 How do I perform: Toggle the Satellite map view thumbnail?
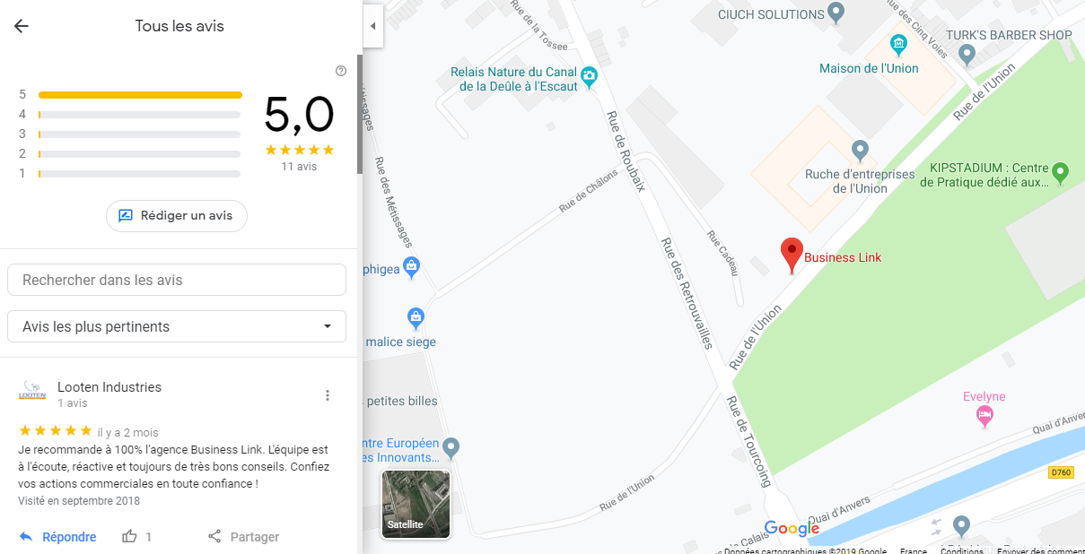[416, 504]
